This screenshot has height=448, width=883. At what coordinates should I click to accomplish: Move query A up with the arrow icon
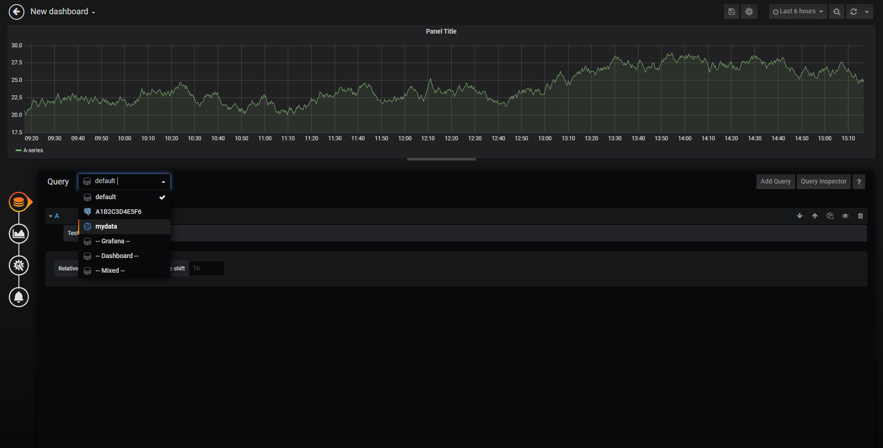(x=815, y=215)
